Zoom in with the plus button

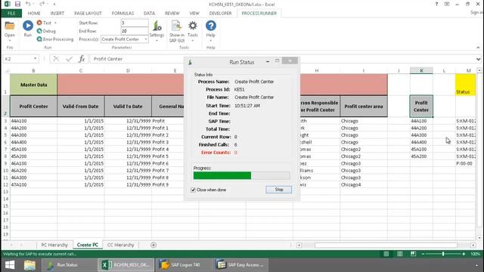click(x=464, y=254)
